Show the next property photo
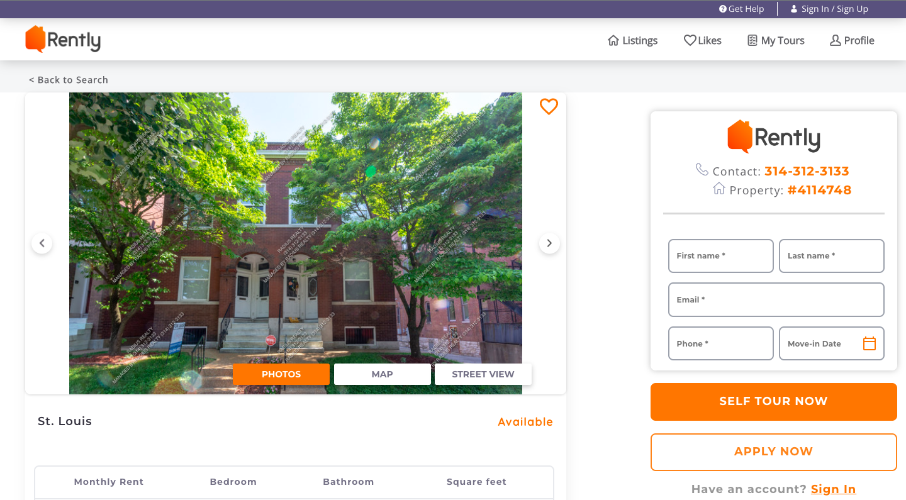This screenshot has height=500, width=906. pos(549,243)
